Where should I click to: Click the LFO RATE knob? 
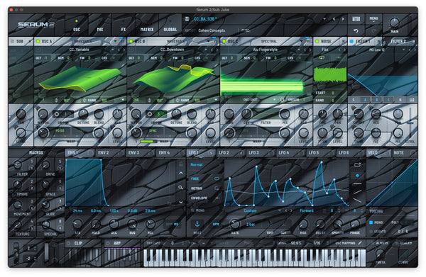[x=234, y=224]
